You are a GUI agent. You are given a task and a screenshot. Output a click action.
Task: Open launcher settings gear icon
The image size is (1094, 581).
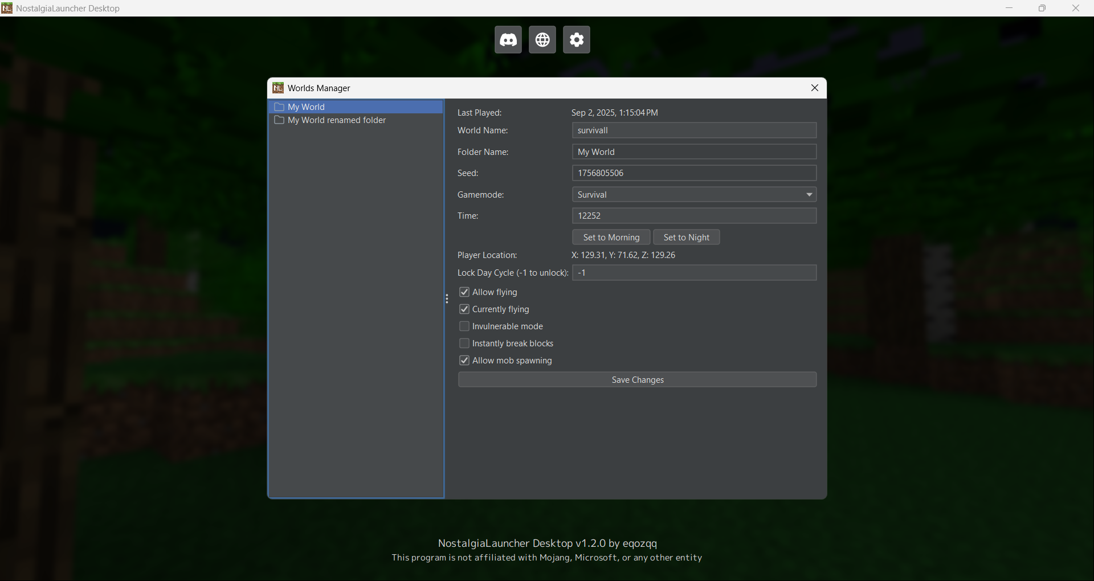pos(577,40)
